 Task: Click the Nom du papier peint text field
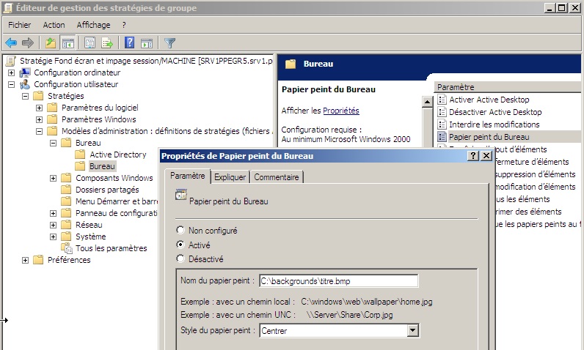[x=338, y=280]
